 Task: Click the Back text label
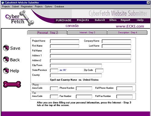pyautogui.click(x=15, y=60)
